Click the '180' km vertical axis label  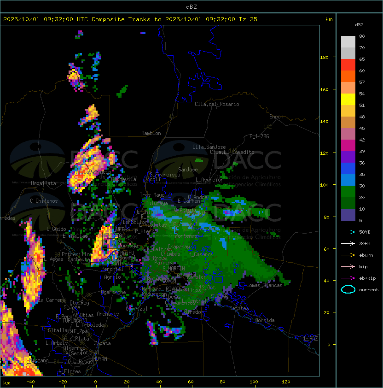tap(324, 58)
